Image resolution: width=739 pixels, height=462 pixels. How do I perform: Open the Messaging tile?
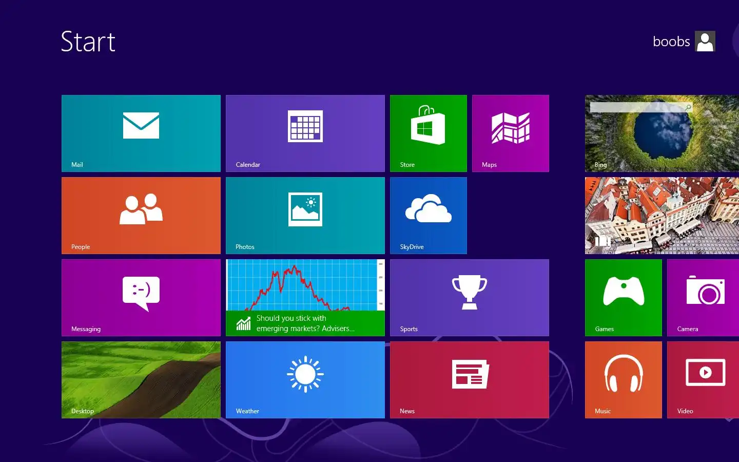141,298
